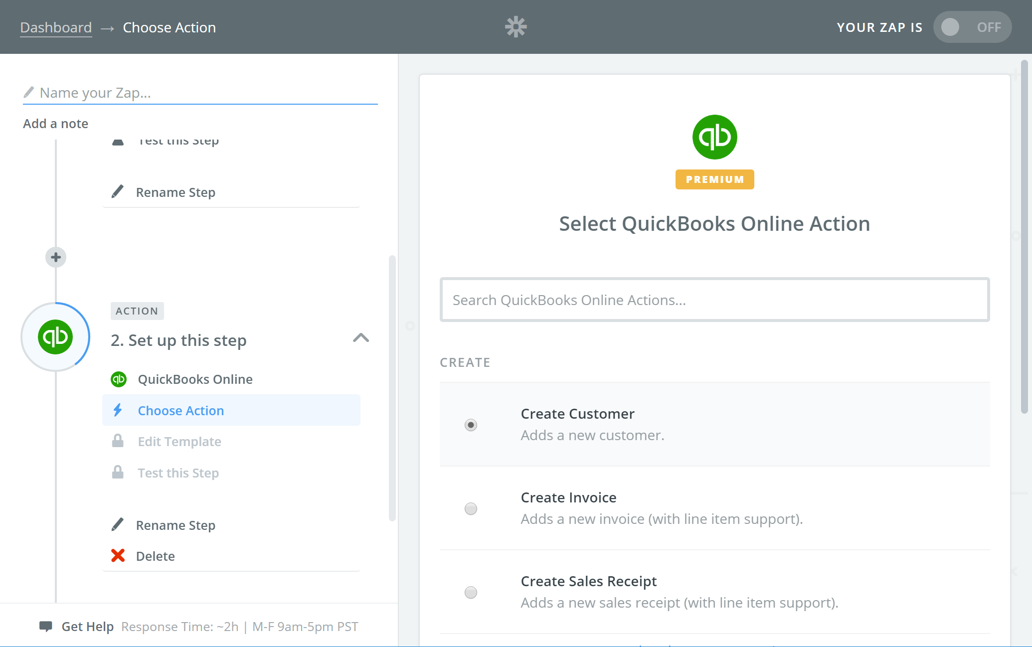Click the pencil icon for action Rename Step
Screen dimensions: 1032x647
tap(118, 524)
